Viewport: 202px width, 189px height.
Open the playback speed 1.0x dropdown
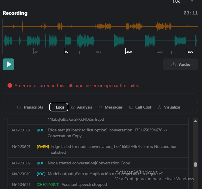pos(183,2)
